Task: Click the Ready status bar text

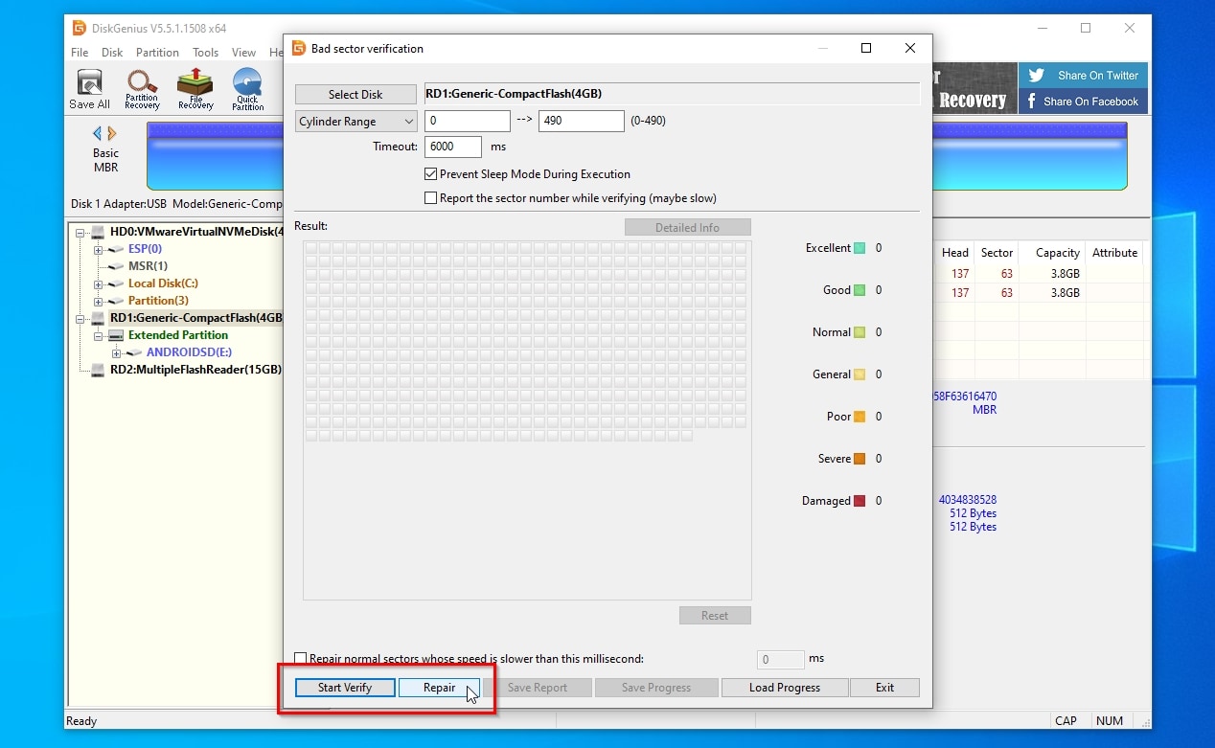Action: click(81, 721)
